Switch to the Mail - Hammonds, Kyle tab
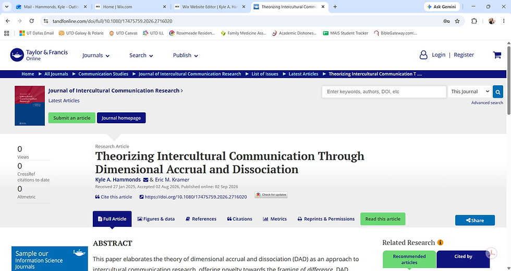This screenshot has width=511, height=271. point(52,6)
